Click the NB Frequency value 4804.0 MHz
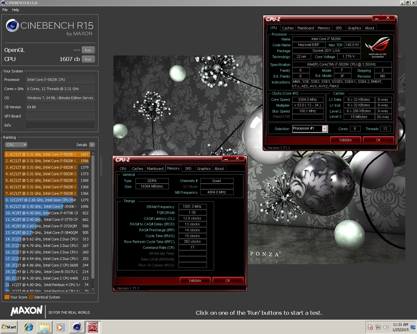 [217, 192]
